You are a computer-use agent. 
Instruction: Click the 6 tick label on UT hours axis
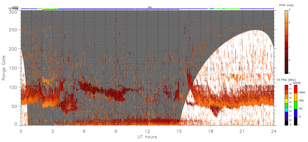pos(84,131)
